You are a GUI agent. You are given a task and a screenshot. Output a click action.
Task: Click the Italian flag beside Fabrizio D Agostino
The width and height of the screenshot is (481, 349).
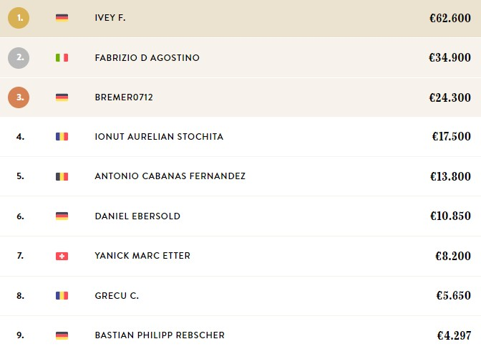coord(62,57)
